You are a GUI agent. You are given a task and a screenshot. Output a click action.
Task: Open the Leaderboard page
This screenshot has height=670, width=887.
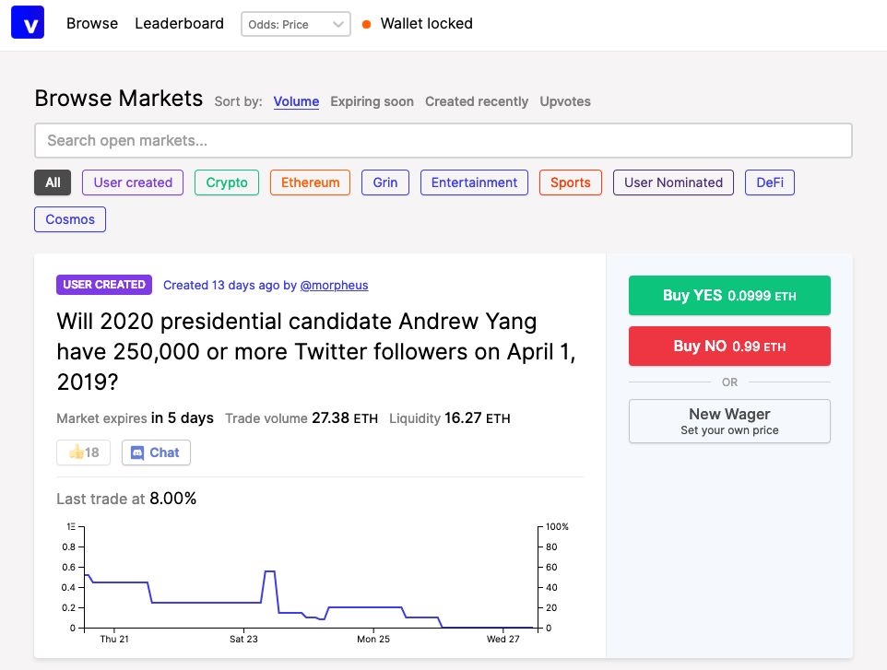point(179,23)
